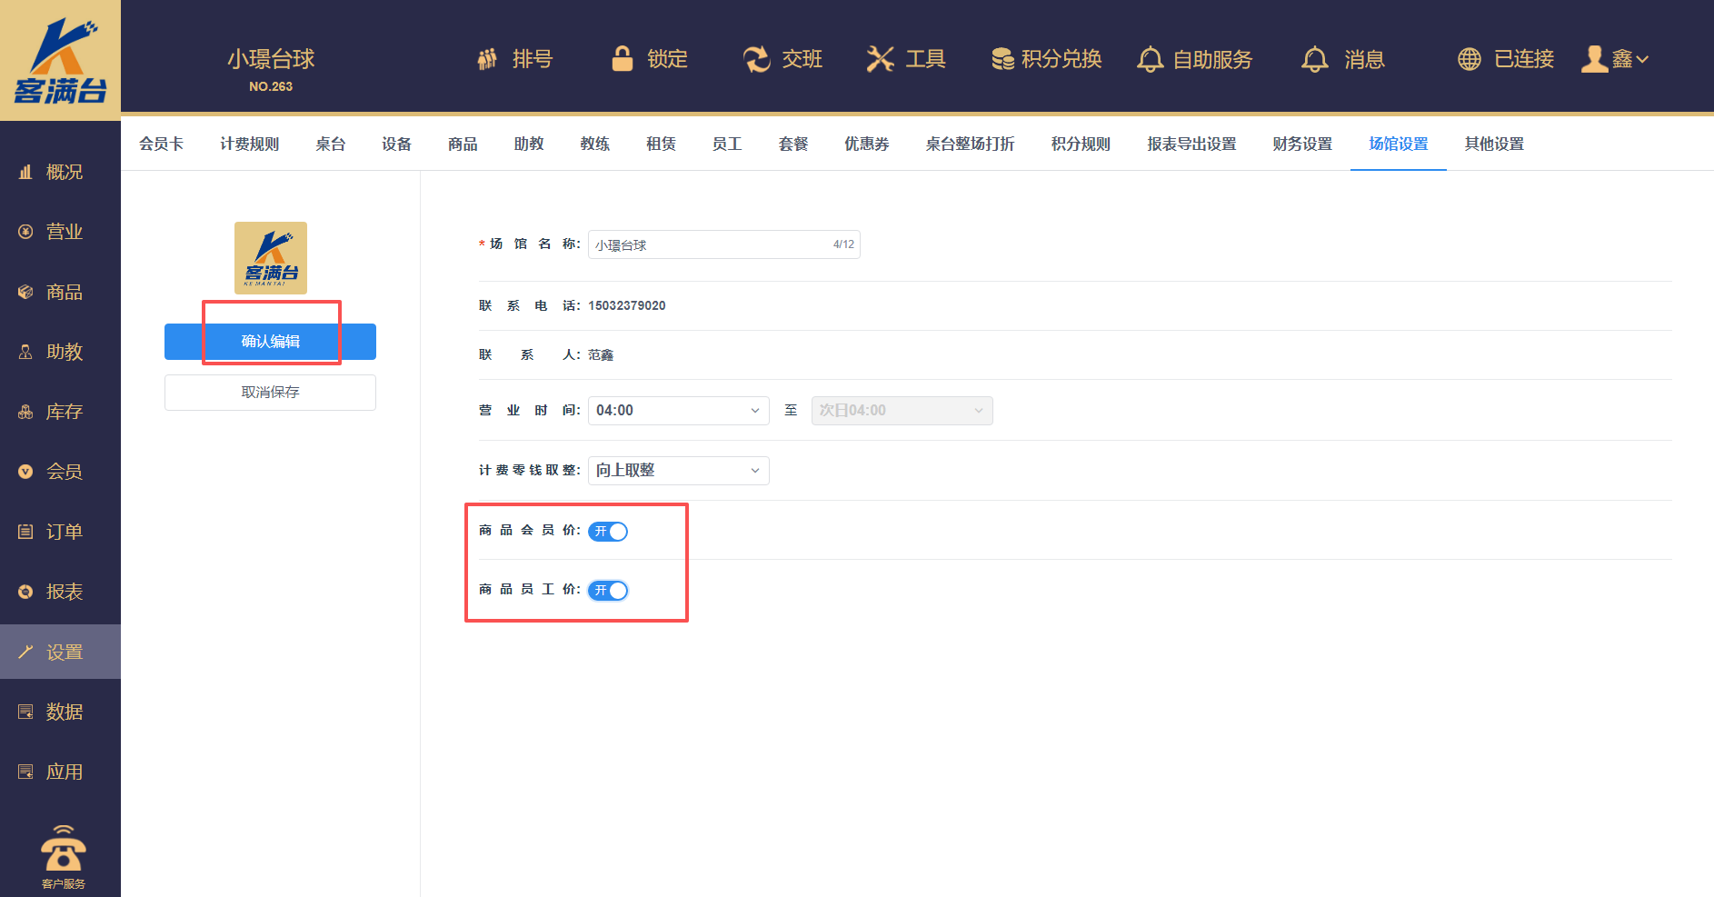Open the 工具 tools icon
This screenshot has width=1714, height=897.
(880, 60)
